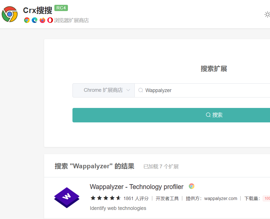Click the magnifier icon inside the search box
The image size is (270, 219).
[141, 90]
